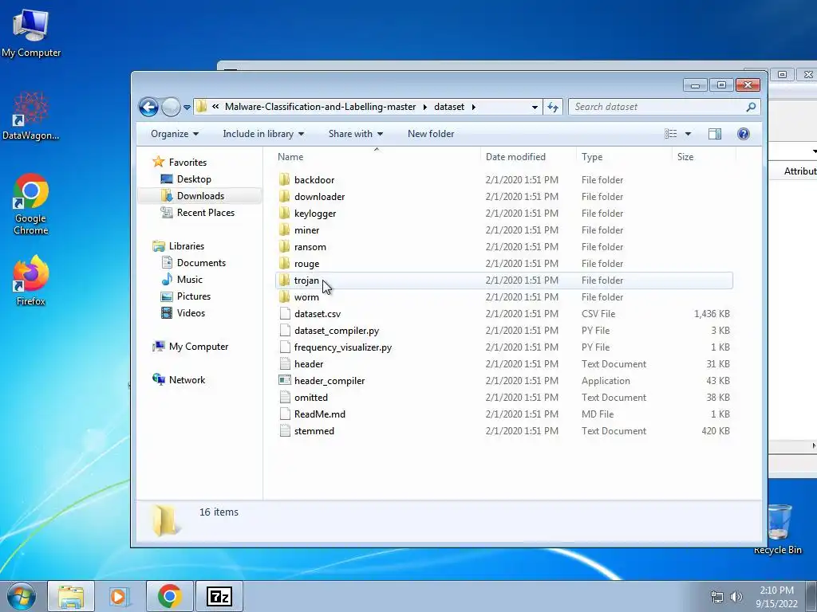
Task: Click the New folder button
Action: (431, 134)
